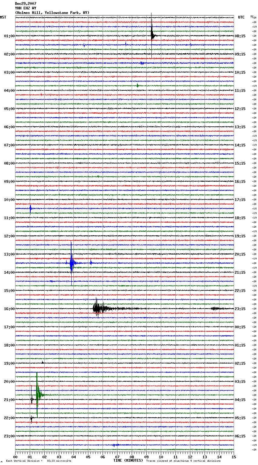This screenshot has width=258, height=465.
Task: Select the 12 minute axis tick label
Action: 190,457
